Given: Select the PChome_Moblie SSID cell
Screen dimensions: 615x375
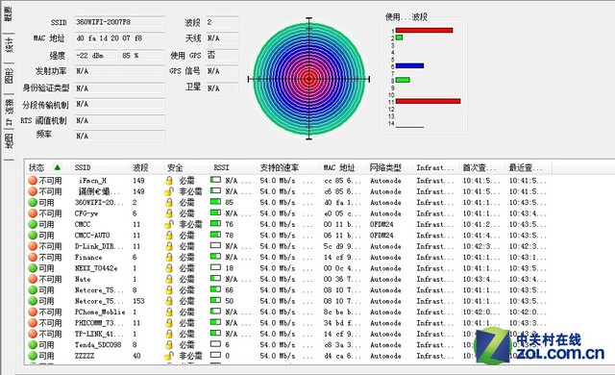Looking at the screenshot, I should point(100,312).
